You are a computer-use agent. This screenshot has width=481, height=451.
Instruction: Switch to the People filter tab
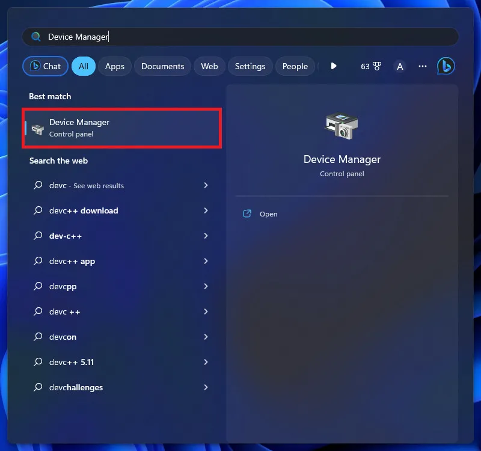click(x=295, y=66)
